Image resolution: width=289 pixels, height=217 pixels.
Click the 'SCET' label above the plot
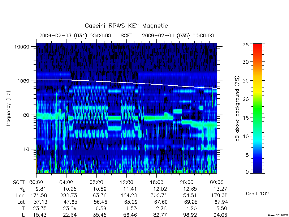tap(126, 35)
